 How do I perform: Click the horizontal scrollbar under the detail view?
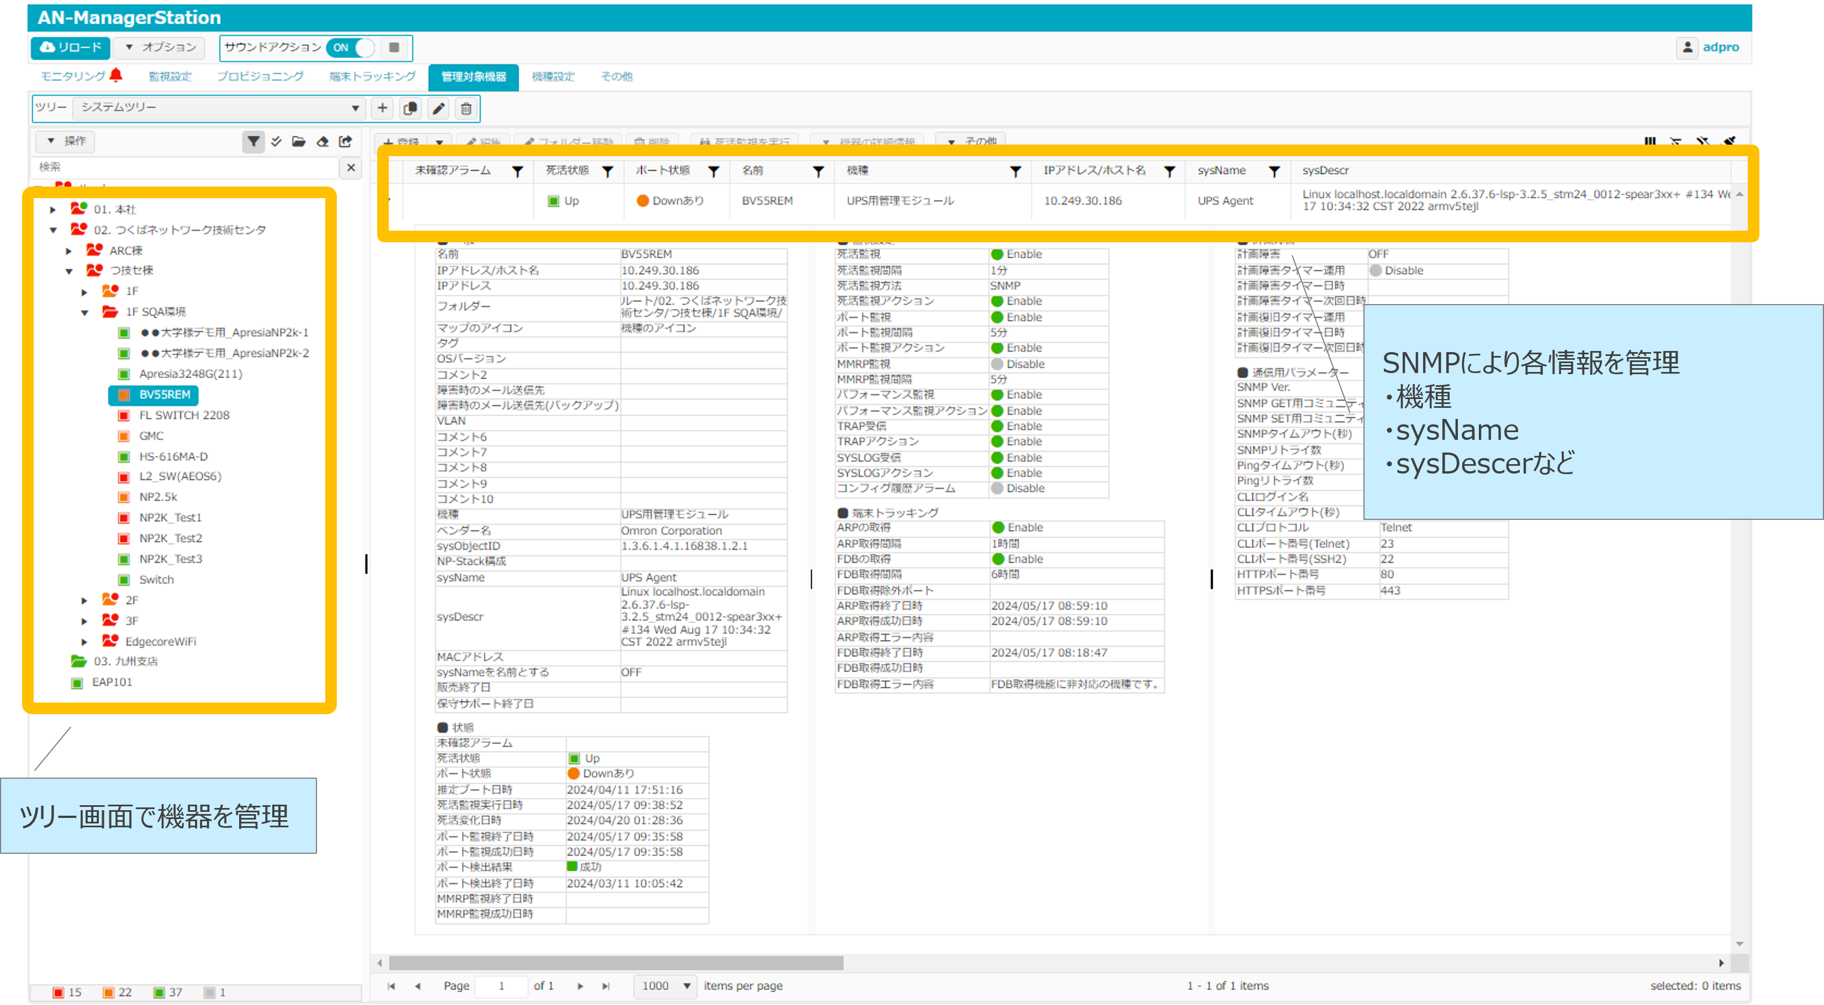(616, 963)
